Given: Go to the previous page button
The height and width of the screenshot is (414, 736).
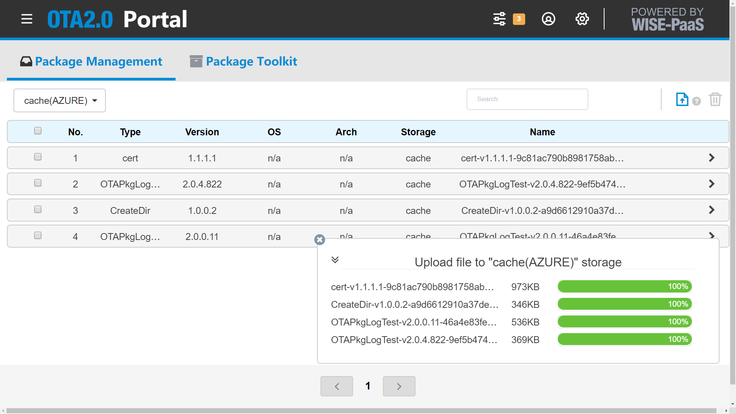Looking at the screenshot, I should point(337,386).
